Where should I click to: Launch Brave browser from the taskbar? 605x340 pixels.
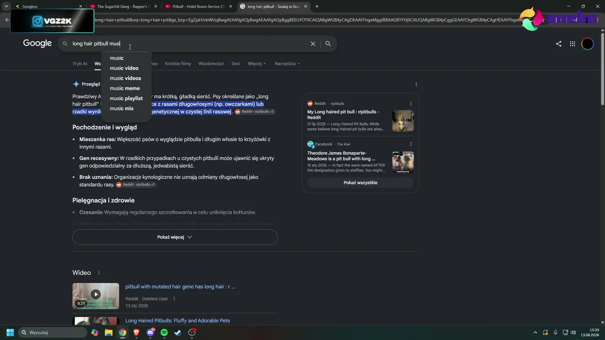pyautogui.click(x=137, y=332)
